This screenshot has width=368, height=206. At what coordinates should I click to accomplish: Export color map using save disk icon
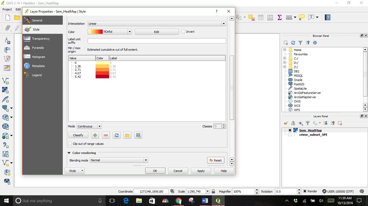pos(138,135)
